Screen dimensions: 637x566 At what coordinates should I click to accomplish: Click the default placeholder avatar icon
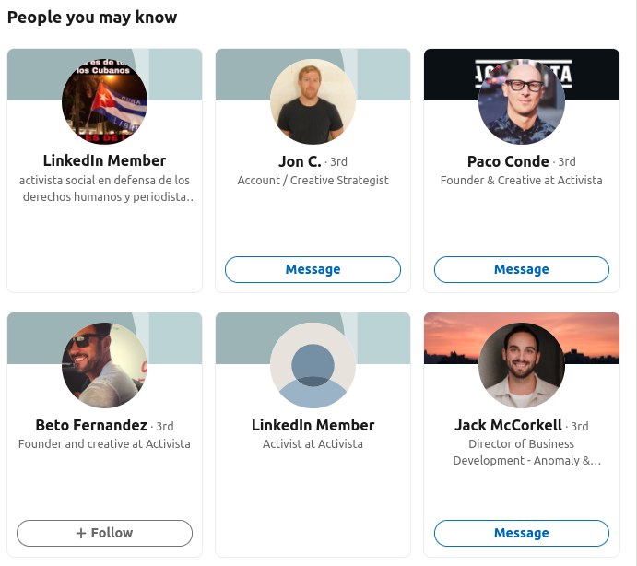coord(313,366)
